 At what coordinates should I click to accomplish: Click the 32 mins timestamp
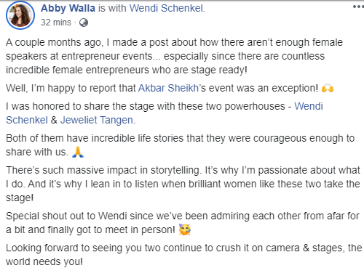click(56, 23)
